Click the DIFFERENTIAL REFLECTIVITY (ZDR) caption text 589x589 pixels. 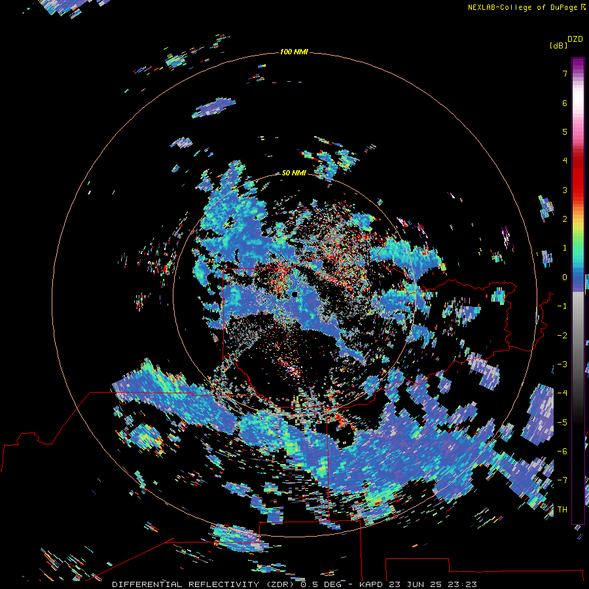click(x=205, y=584)
